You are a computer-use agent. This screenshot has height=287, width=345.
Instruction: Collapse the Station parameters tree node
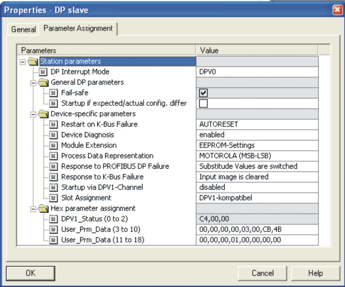click(x=22, y=62)
